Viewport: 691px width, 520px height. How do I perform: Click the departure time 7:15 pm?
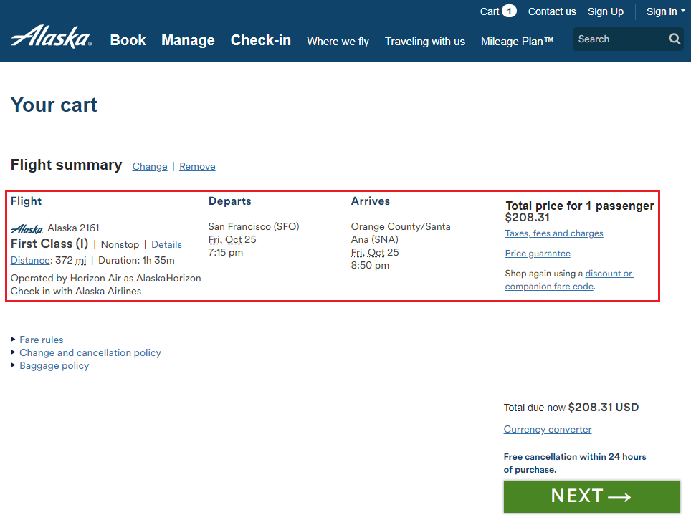pyautogui.click(x=226, y=252)
